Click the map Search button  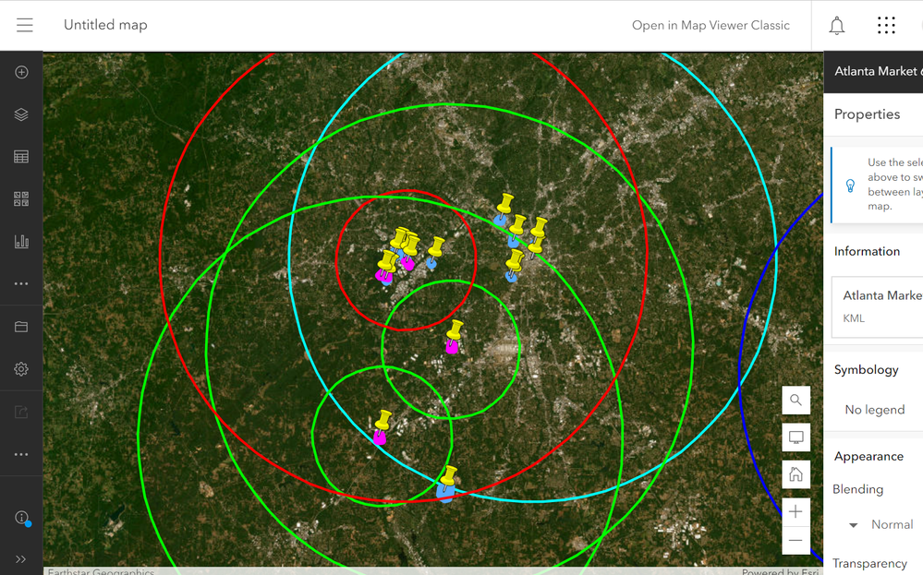coord(795,401)
